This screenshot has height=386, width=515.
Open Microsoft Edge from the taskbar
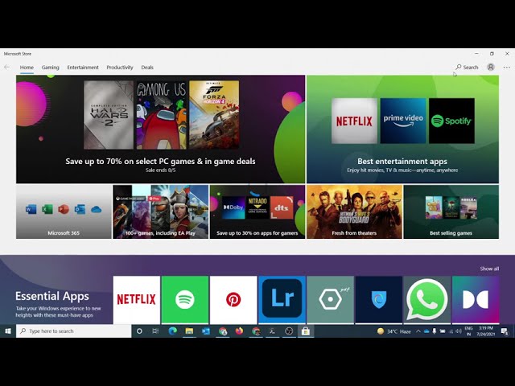[172, 331]
